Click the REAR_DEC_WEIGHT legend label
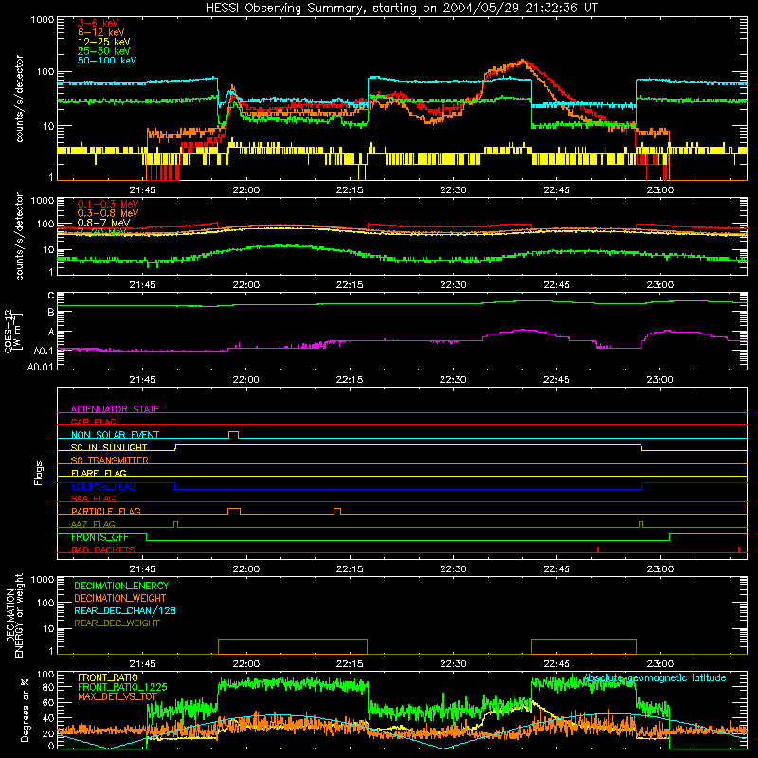Viewport: 758px width, 758px height. tap(117, 623)
